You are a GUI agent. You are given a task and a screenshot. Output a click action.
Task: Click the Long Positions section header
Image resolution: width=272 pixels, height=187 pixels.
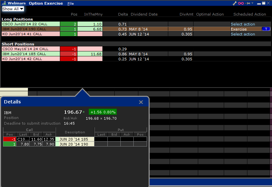point(17,19)
